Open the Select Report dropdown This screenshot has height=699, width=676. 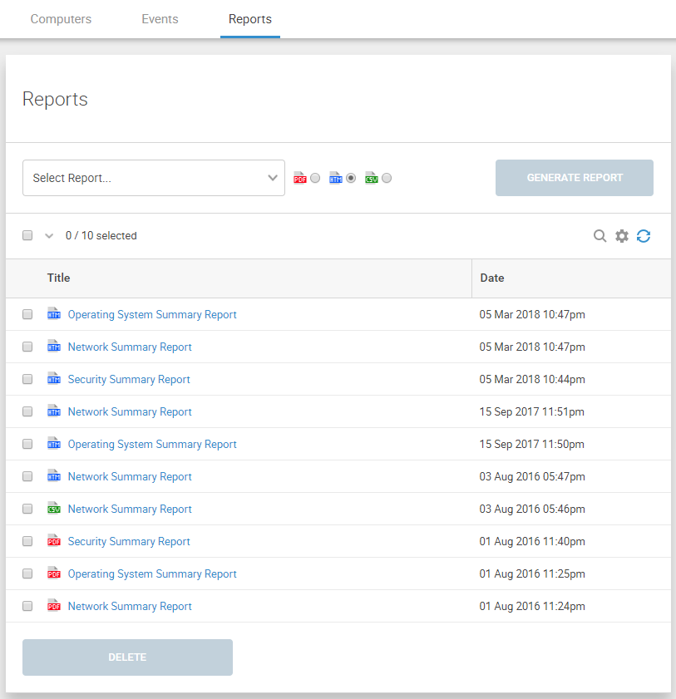click(154, 178)
